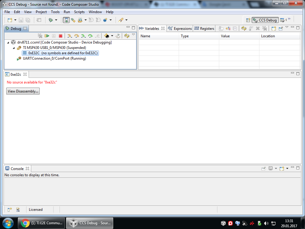Open the dropdown beside flashlight Search icon

tap(126, 20)
